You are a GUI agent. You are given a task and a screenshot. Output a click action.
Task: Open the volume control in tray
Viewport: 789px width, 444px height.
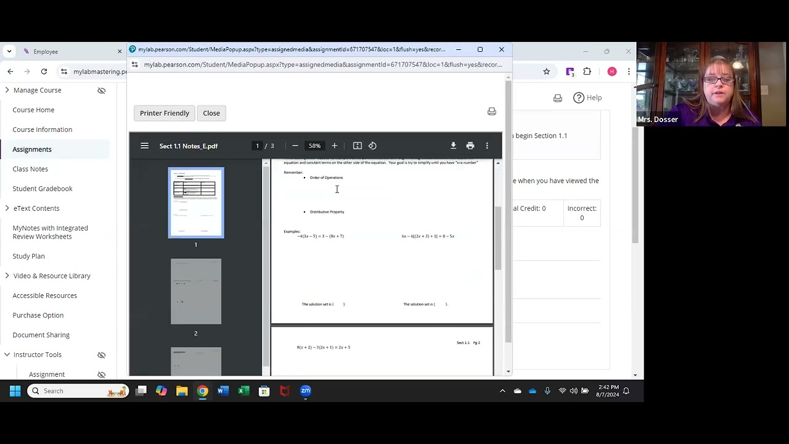pyautogui.click(x=574, y=391)
